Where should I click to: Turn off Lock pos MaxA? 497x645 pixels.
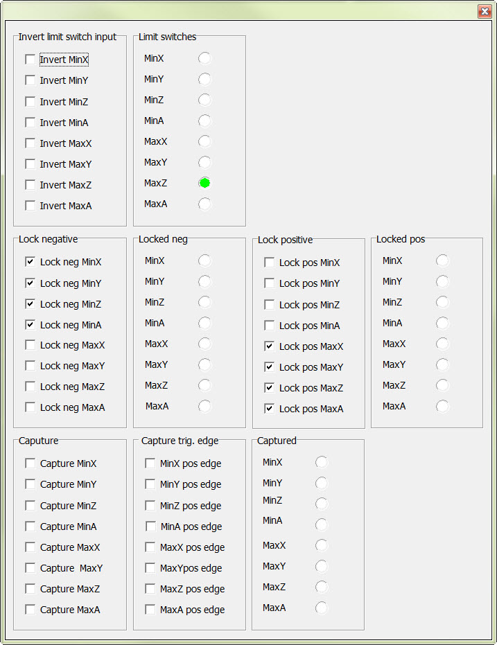pyautogui.click(x=270, y=408)
